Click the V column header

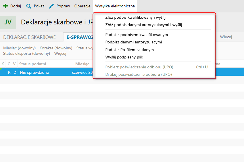coord(14,64)
